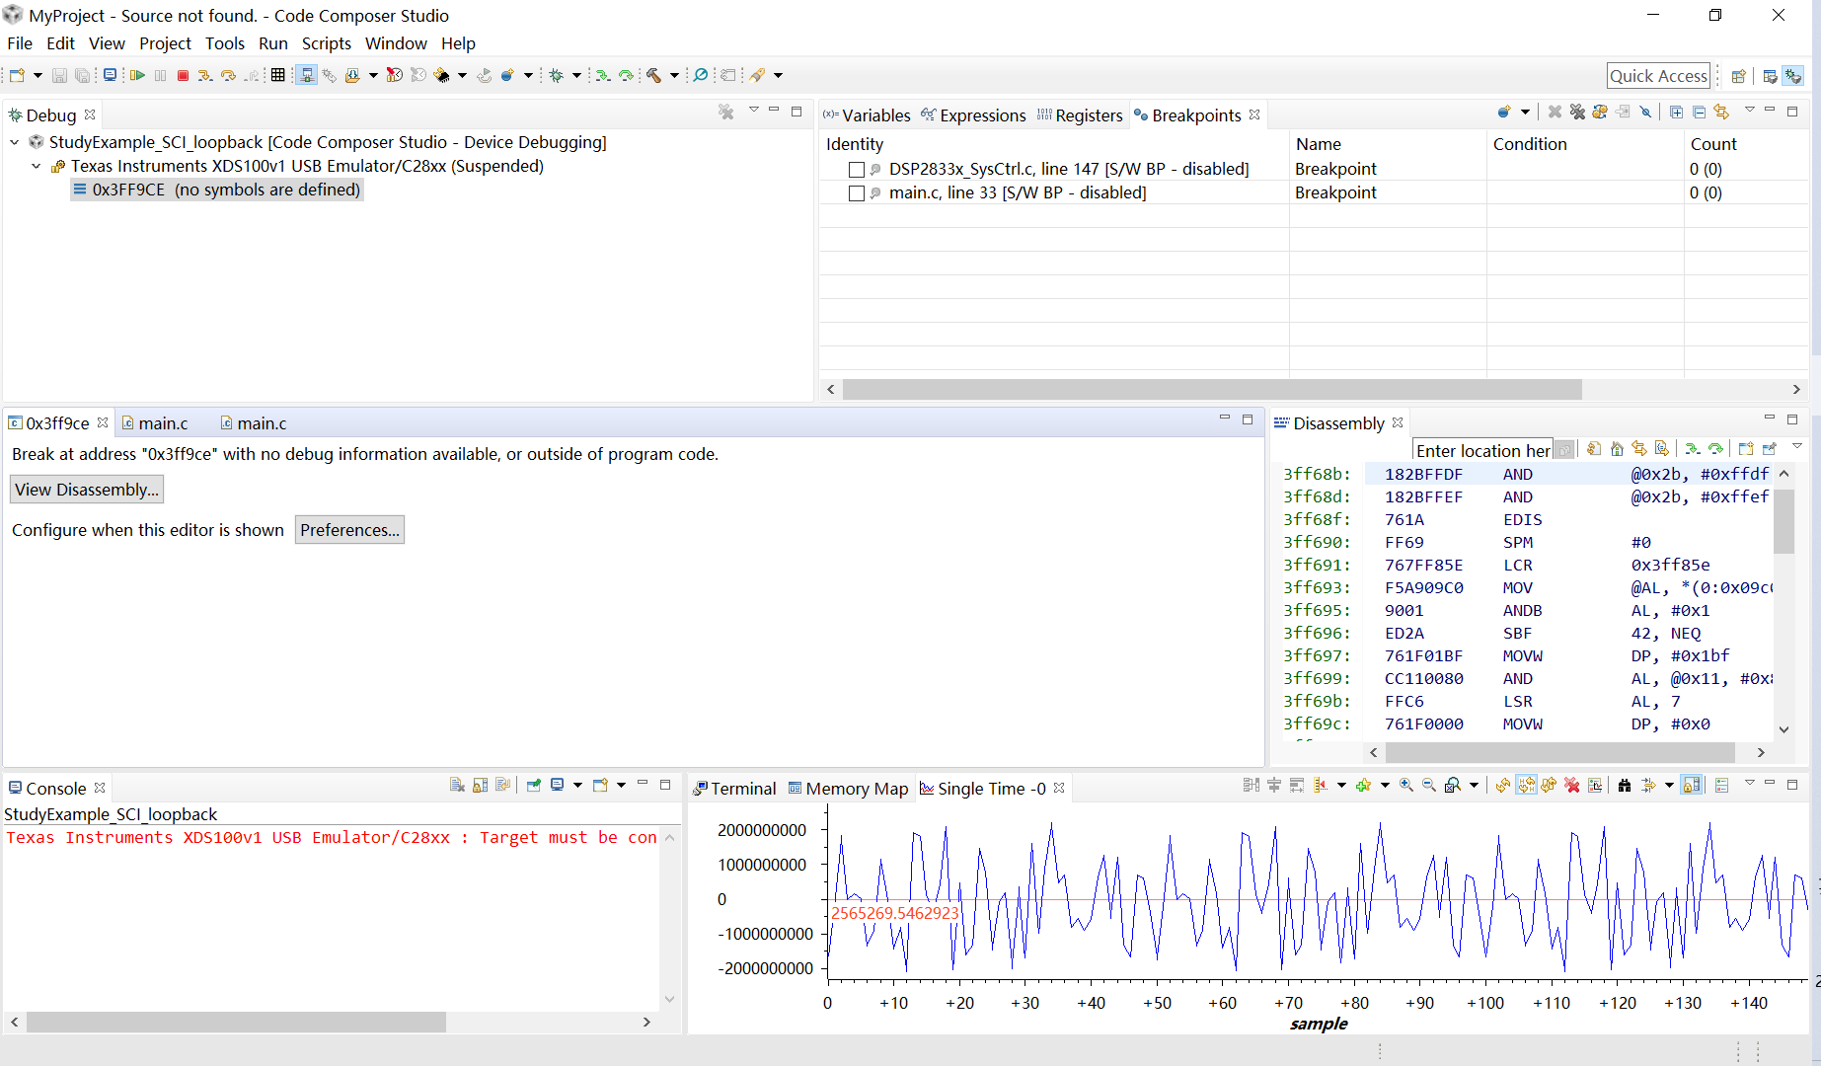Collapse the Texas Instruments XDS100v1 emulator node
Image resolution: width=1821 pixels, height=1066 pixels.
click(x=37, y=166)
